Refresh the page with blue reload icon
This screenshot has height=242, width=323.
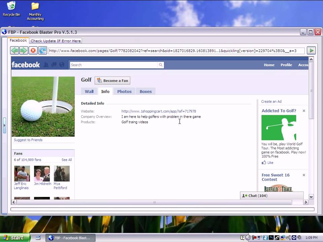tap(43, 50)
